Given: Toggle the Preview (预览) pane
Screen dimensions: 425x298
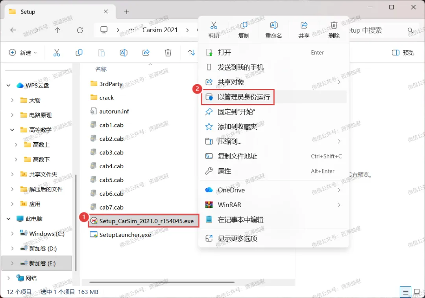Looking at the screenshot, I should click(x=403, y=53).
